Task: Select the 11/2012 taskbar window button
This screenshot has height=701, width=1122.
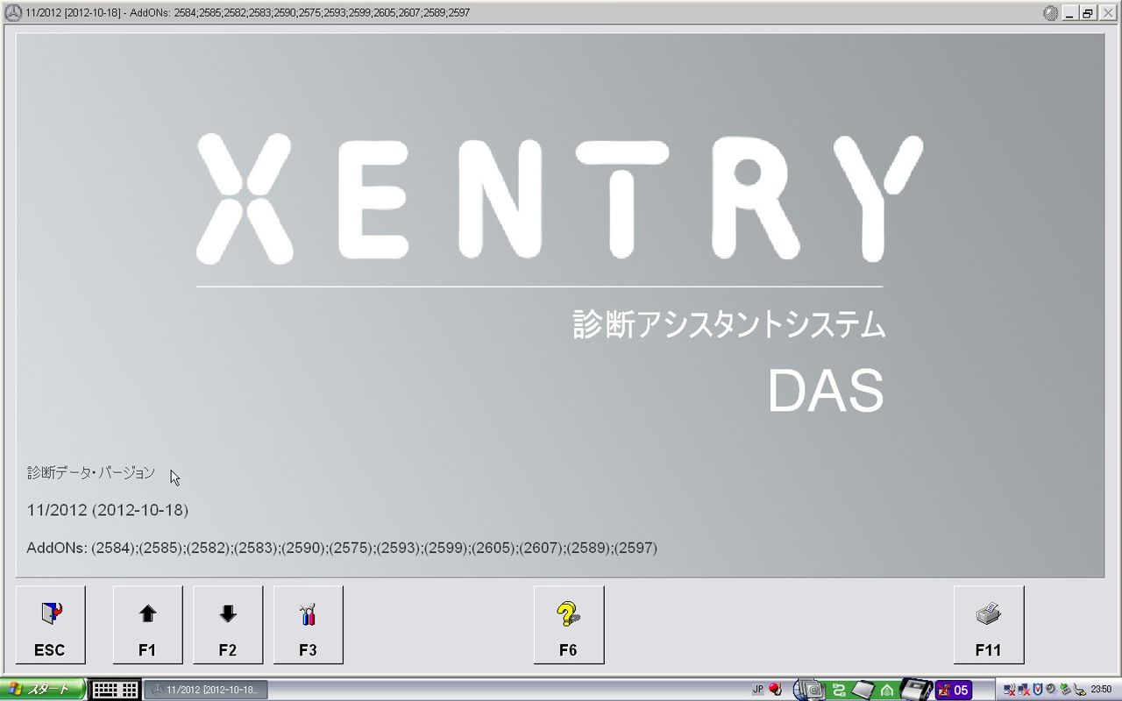Action: tap(205, 690)
